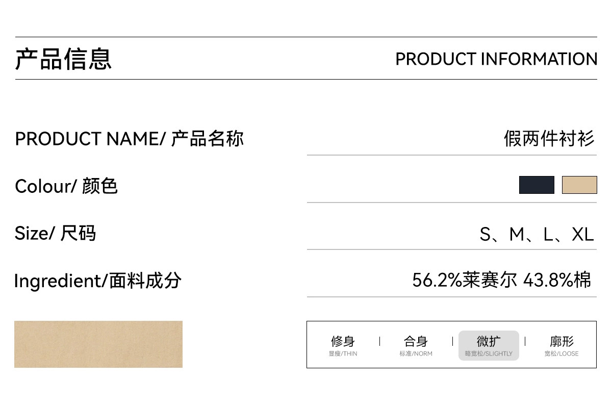The width and height of the screenshot is (612, 404).
Task: Click the Colour/ 颜色 label
Action: click(66, 186)
